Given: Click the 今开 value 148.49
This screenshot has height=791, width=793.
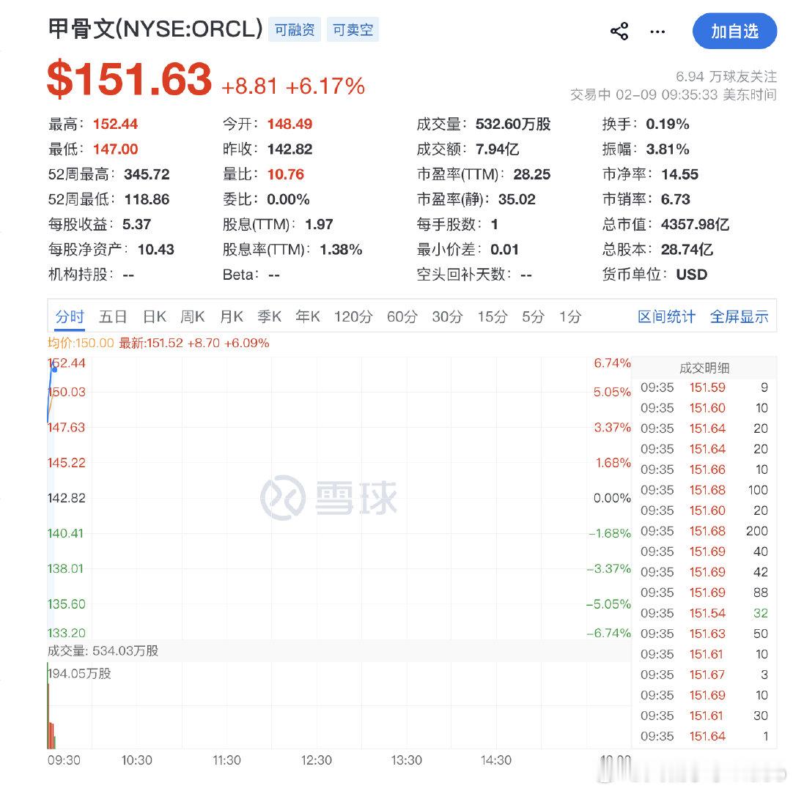Looking at the screenshot, I should 289,125.
